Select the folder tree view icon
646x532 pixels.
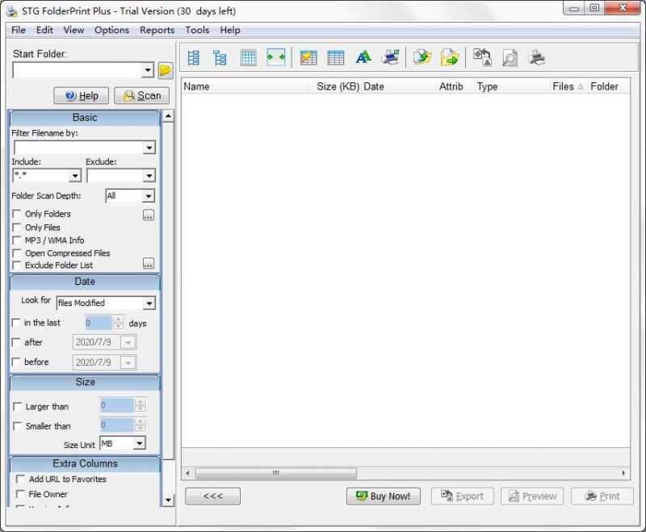(x=219, y=57)
